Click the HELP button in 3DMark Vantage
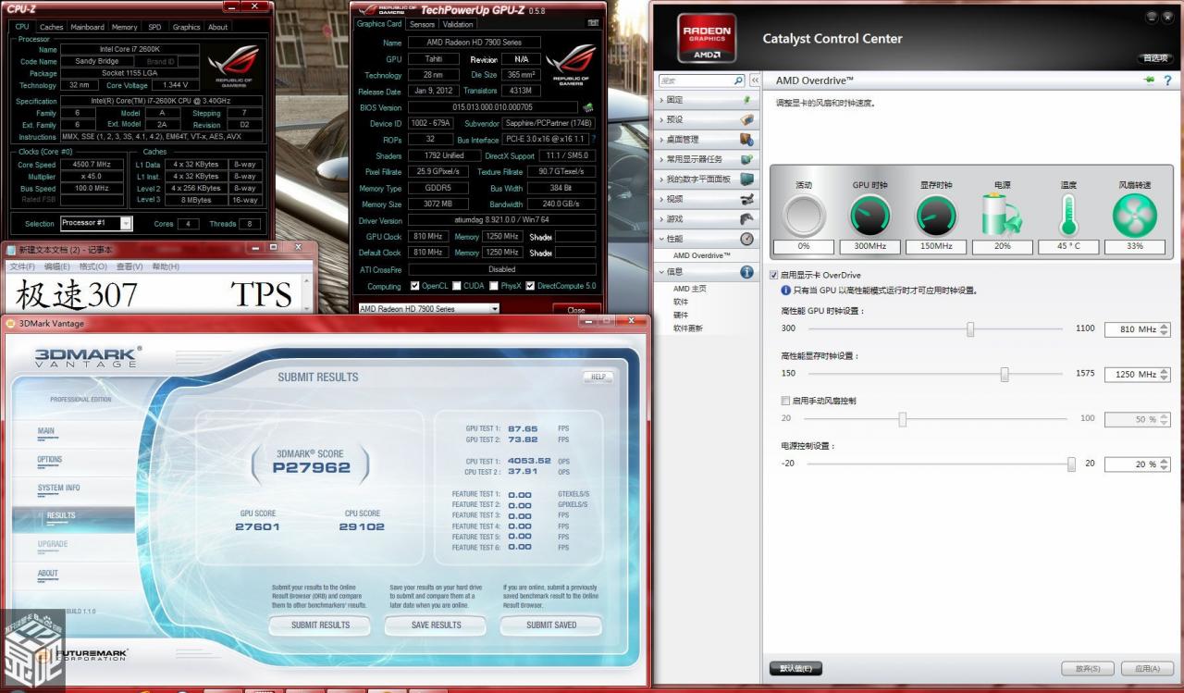 598,377
